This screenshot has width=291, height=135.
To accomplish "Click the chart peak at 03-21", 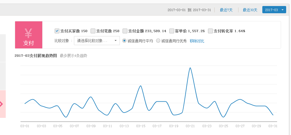I will coord(190,68).
